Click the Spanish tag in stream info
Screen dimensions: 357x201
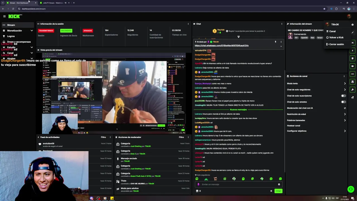click(304, 38)
